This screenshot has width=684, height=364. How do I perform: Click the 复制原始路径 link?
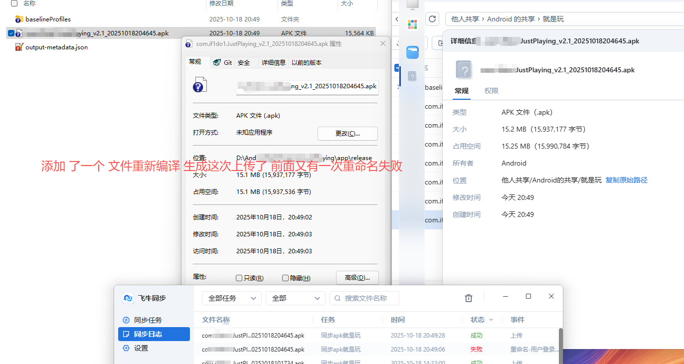point(626,180)
